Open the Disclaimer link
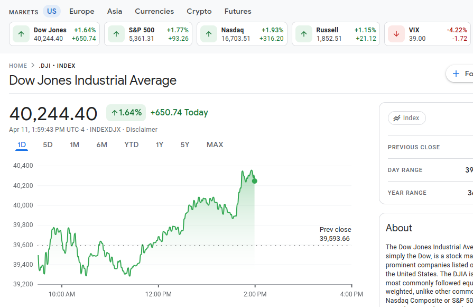The width and height of the screenshot is (473, 307). pyautogui.click(x=142, y=130)
